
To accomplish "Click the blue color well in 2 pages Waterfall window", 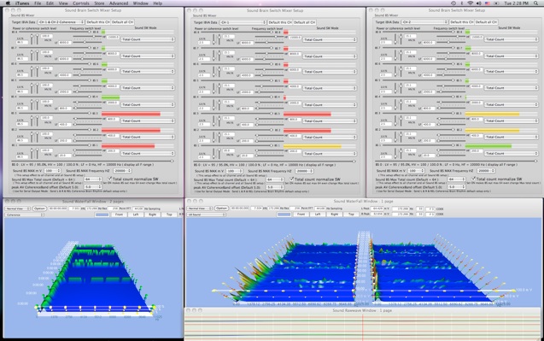I will 102,215.
